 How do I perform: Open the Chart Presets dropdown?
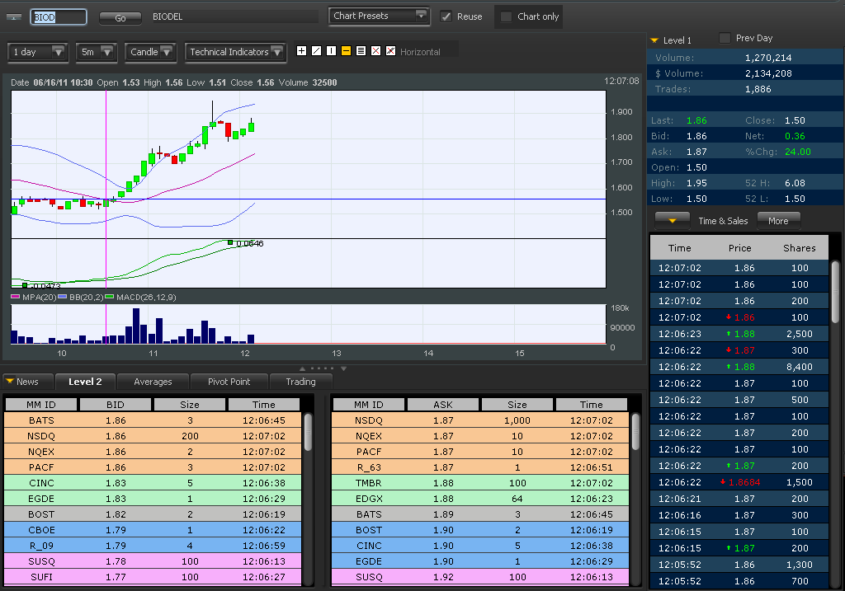pyautogui.click(x=380, y=16)
